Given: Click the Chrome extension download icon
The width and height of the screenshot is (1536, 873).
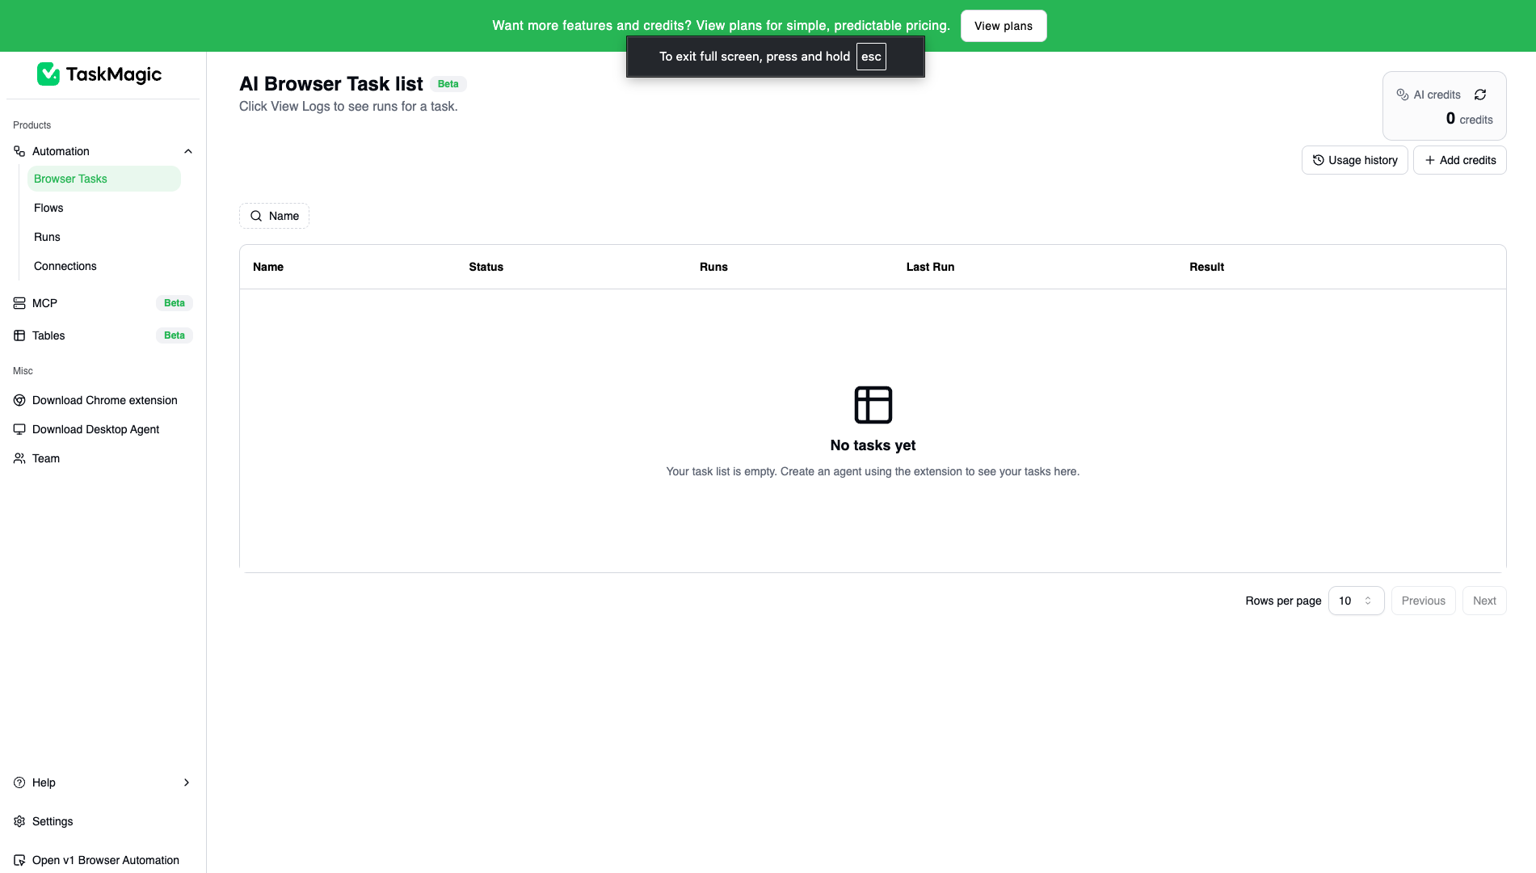Looking at the screenshot, I should [x=19, y=400].
